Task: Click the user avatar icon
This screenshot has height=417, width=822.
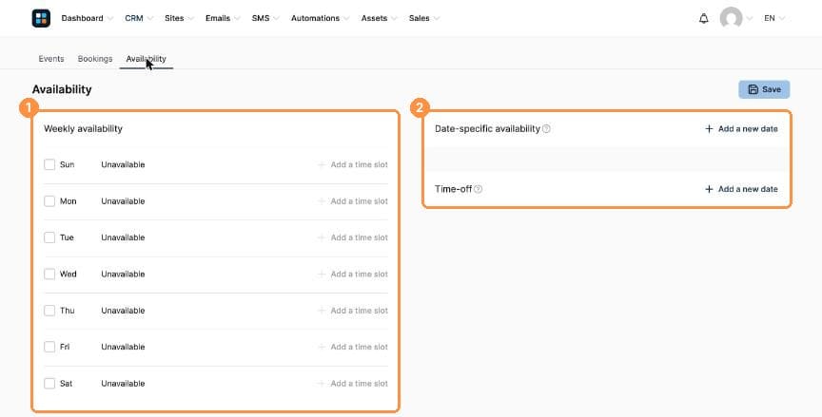Action: pos(731,18)
